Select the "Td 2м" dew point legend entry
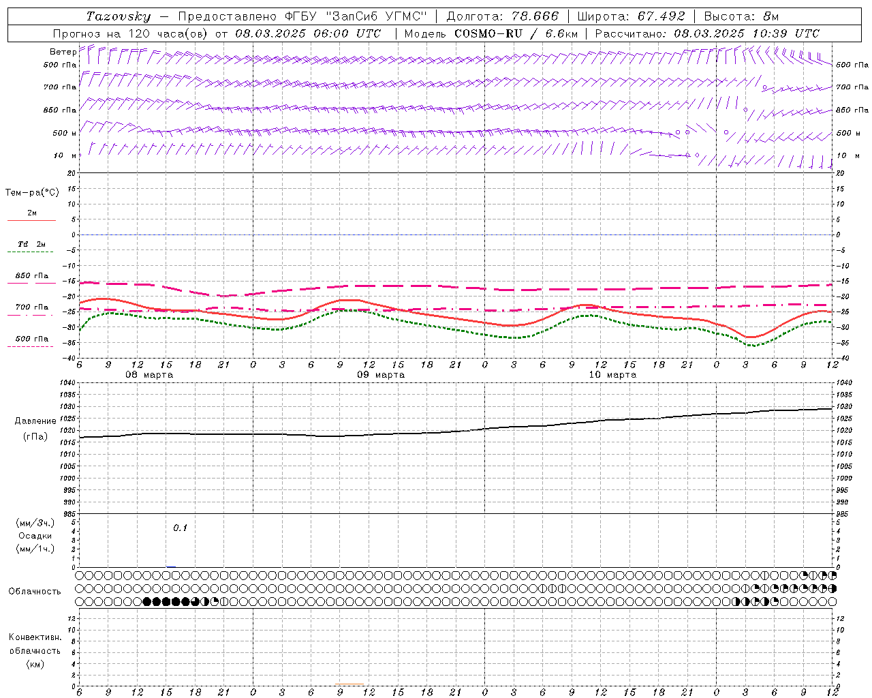872x698 pixels. pos(31,244)
